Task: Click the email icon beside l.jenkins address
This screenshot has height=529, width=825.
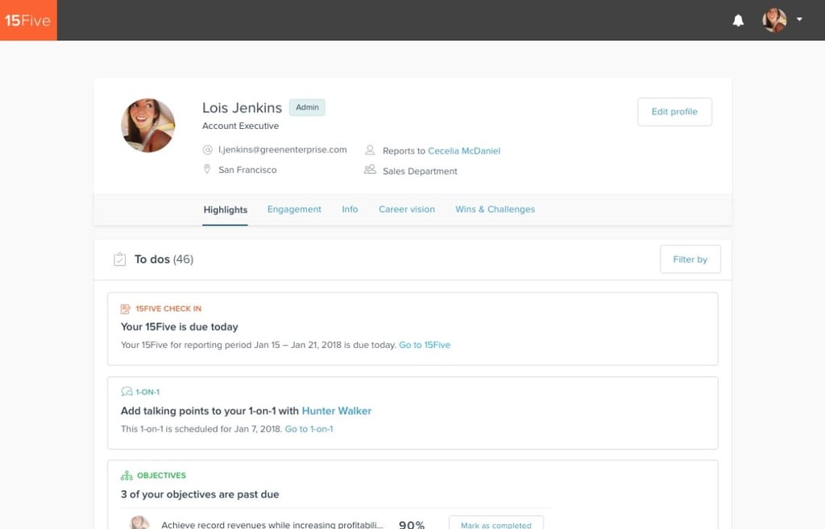Action: point(208,150)
